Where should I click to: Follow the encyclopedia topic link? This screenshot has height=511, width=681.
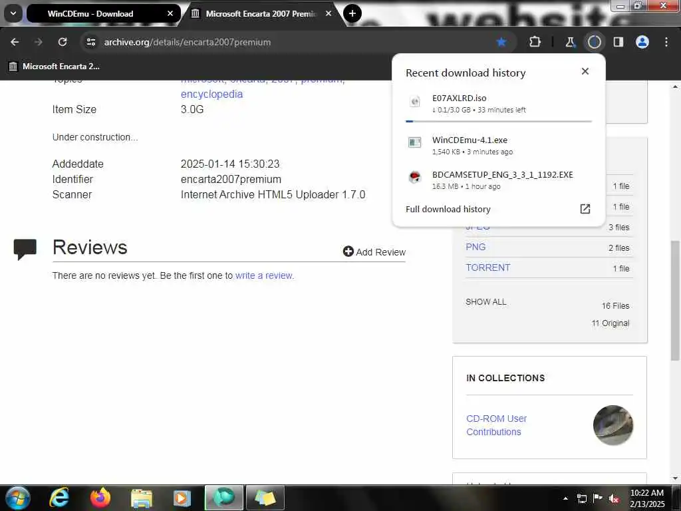(211, 94)
